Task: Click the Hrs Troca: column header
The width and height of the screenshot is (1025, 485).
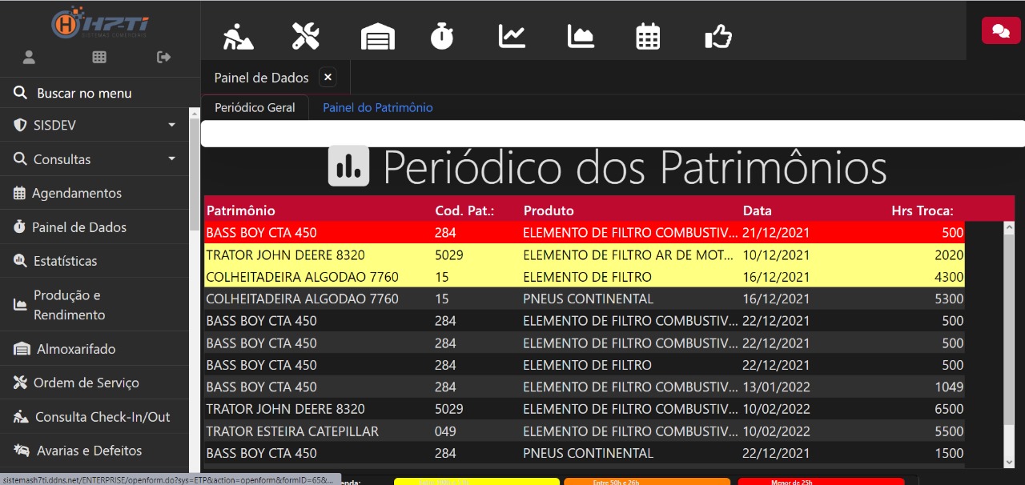Action: (922, 210)
